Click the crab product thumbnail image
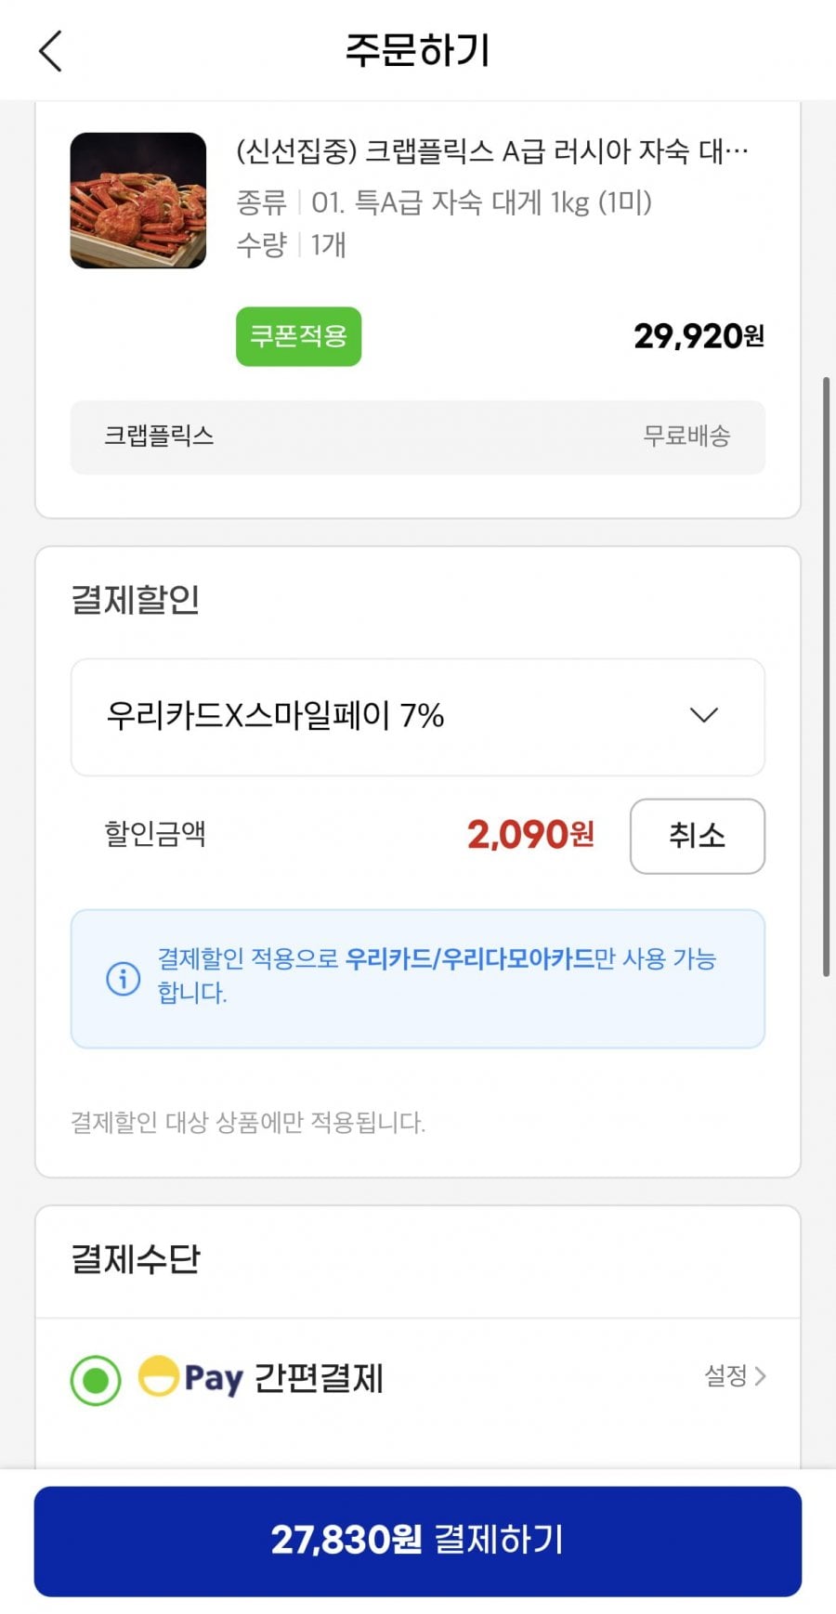This screenshot has height=1614, width=836. pos(138,201)
